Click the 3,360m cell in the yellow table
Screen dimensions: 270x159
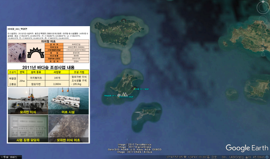57,84
